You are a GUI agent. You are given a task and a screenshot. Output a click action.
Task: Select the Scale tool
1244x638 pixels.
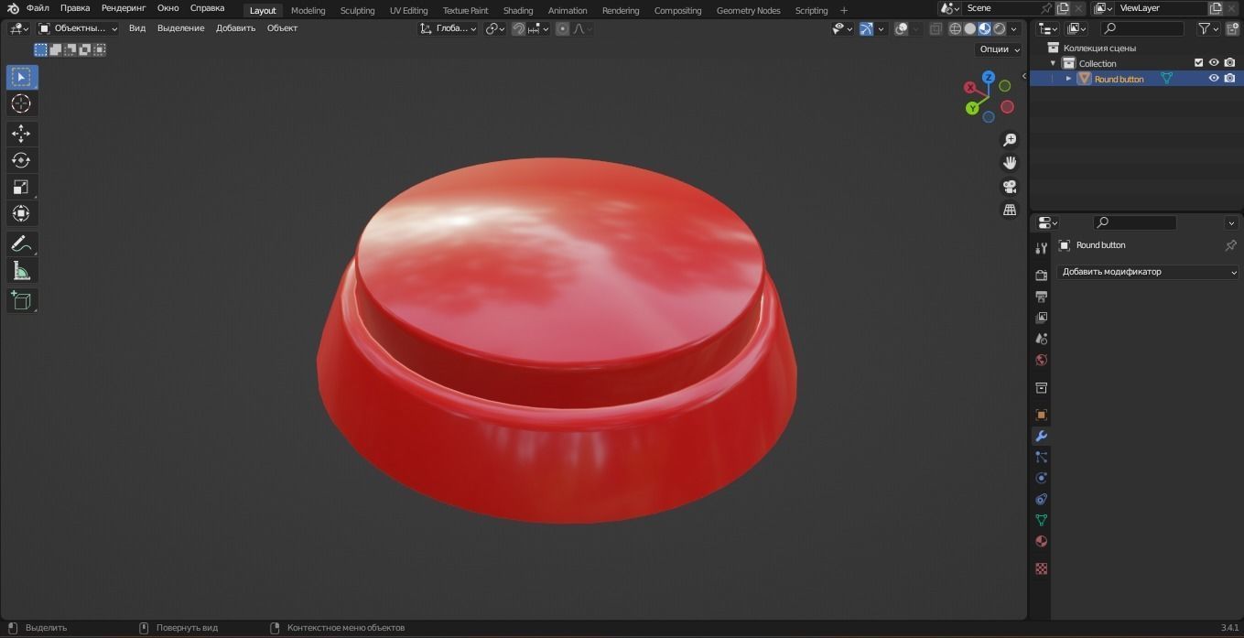point(20,187)
